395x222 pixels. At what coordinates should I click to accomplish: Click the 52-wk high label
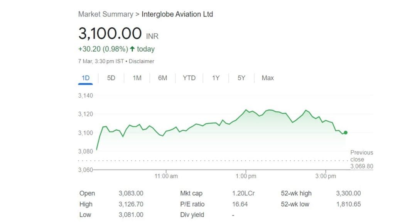coord(296,193)
